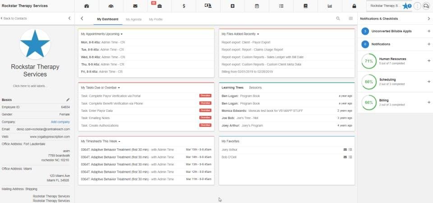This screenshot has height=203, width=433.
Task: Open the dashboard gauge icon in top bar
Action: click(87, 6)
